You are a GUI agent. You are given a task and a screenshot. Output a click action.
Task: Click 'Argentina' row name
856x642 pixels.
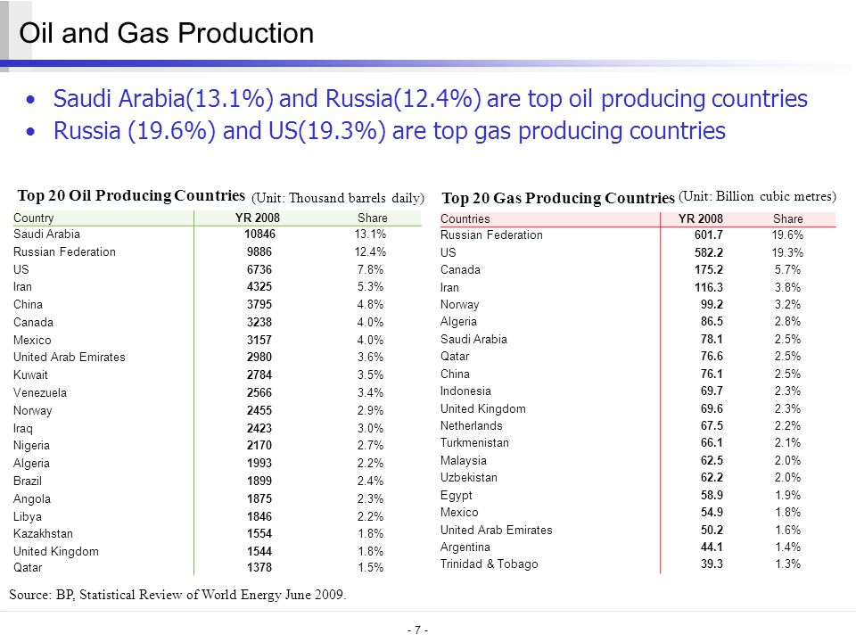point(465,547)
